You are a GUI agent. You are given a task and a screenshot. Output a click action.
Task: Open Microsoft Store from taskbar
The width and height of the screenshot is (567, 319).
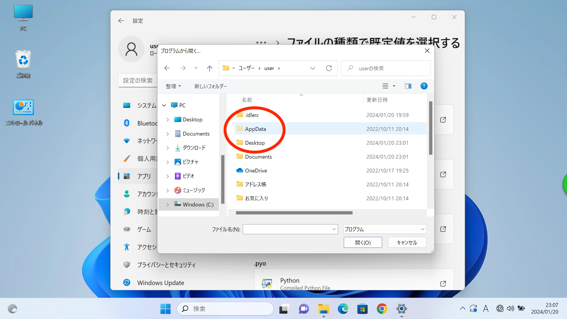coord(362,309)
